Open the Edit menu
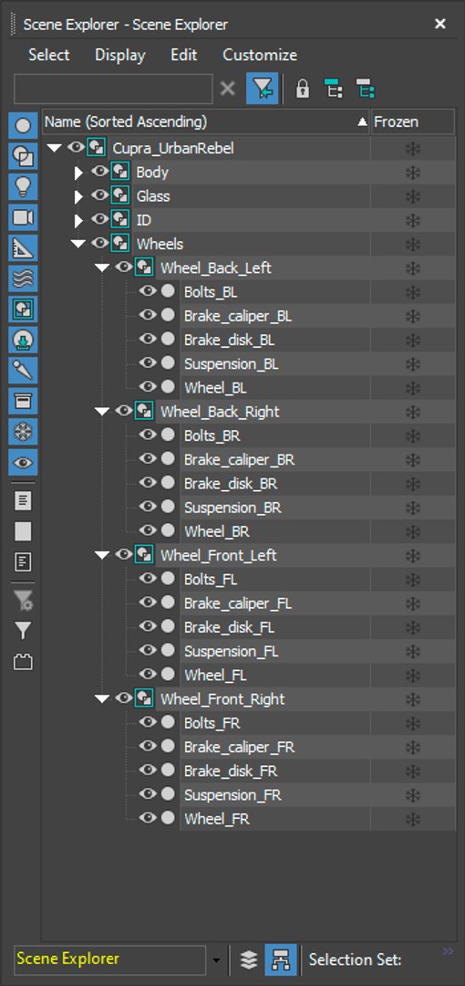Viewport: 465px width, 986px height. 183,55
